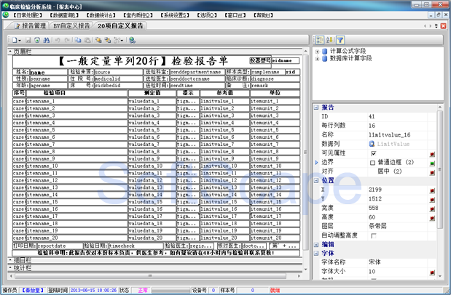Expand the 计算公式字段 tree node

(317, 52)
